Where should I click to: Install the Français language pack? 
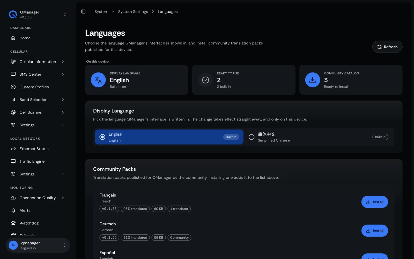click(374, 202)
